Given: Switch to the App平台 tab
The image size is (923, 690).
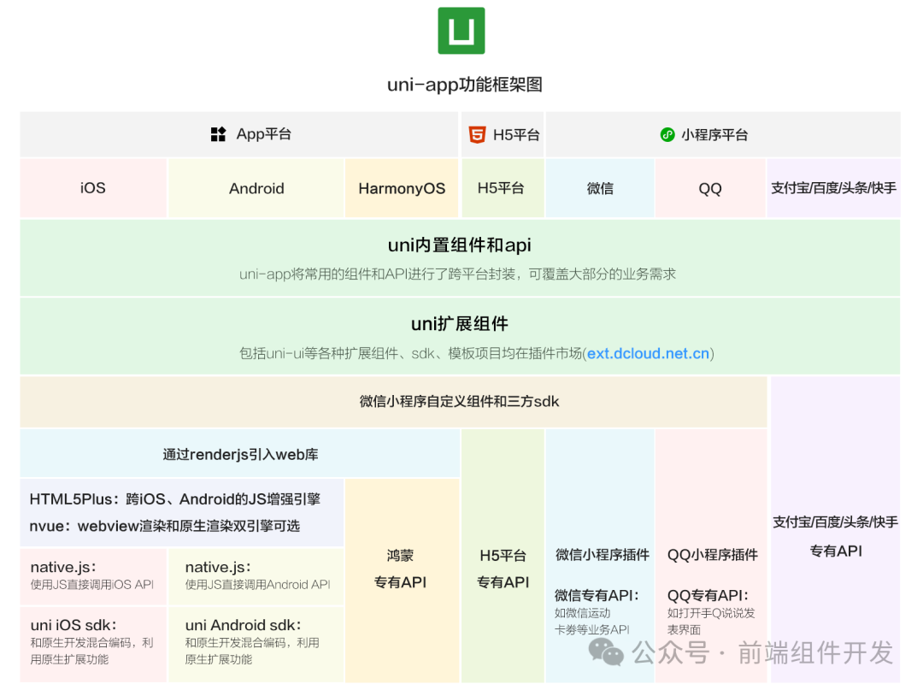Looking at the screenshot, I should (x=239, y=134).
